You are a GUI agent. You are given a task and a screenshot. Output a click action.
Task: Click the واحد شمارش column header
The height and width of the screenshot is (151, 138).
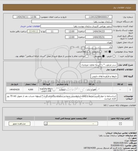click(62, 84)
